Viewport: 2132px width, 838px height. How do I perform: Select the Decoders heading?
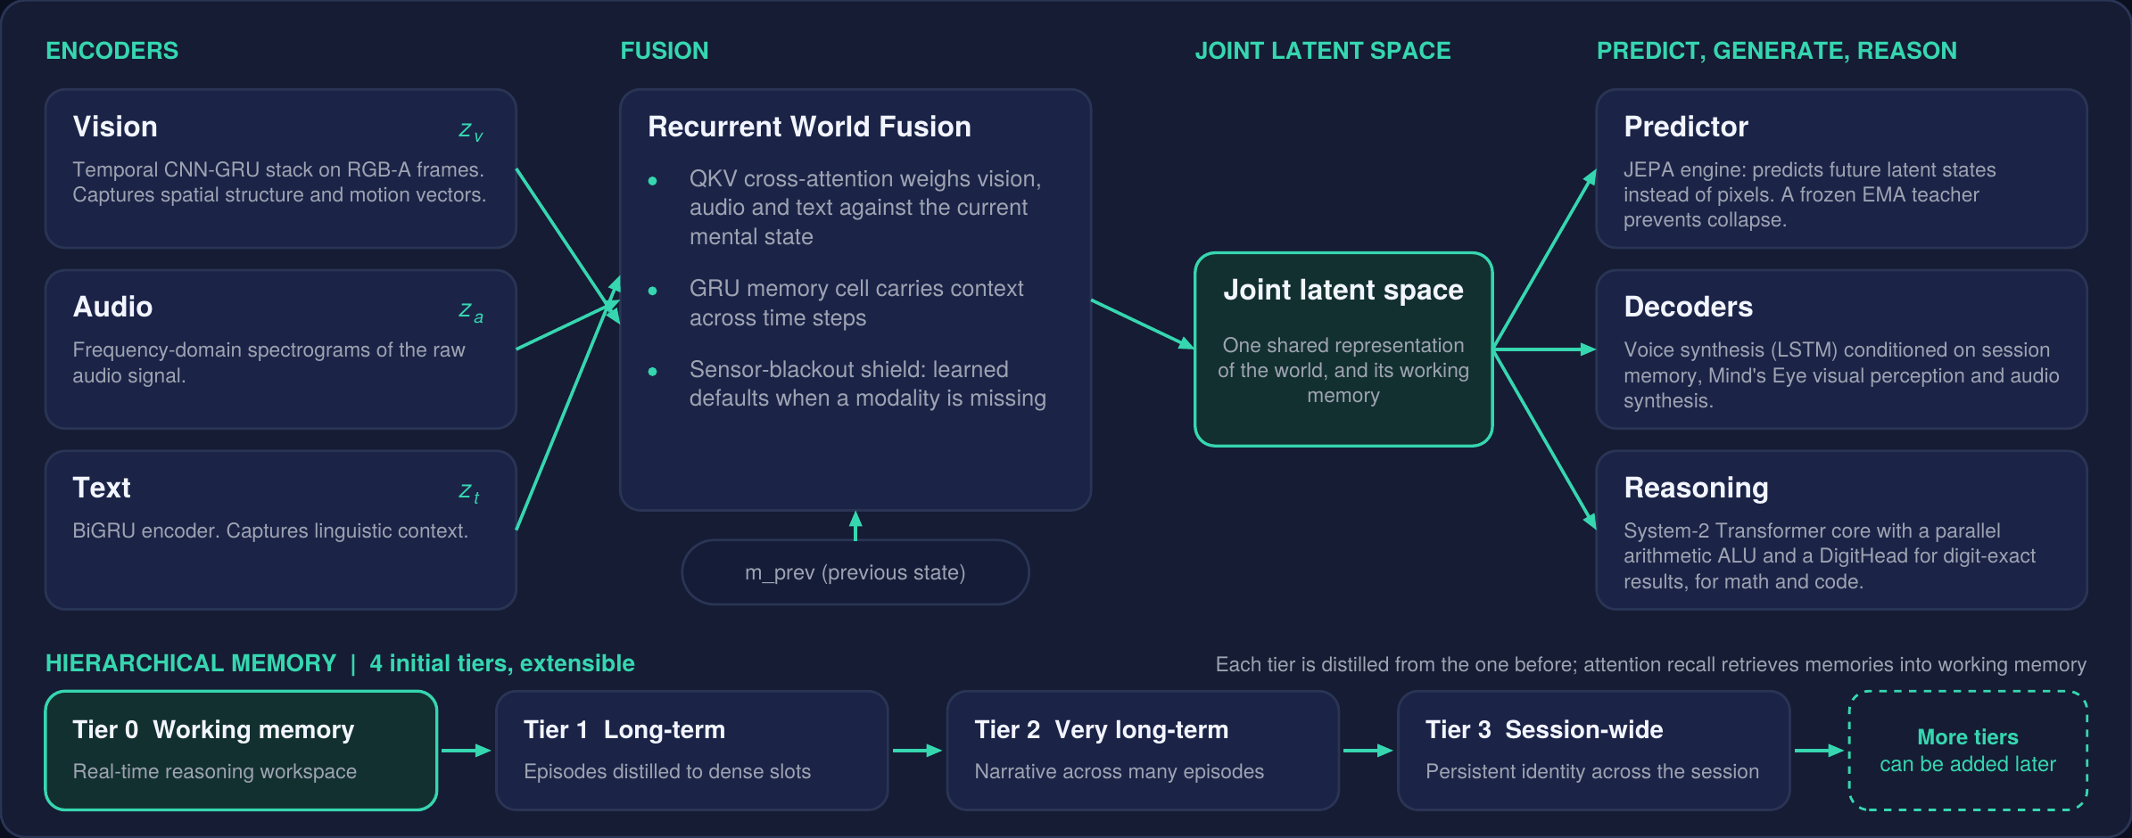[1689, 307]
